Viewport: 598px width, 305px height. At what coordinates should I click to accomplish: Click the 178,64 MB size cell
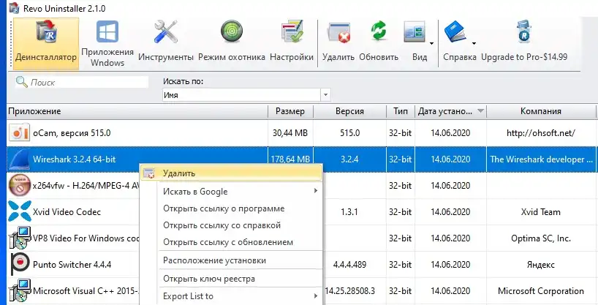[x=291, y=159]
